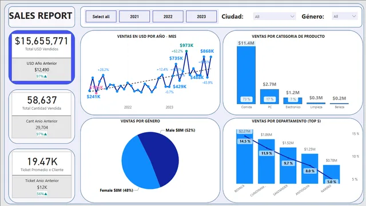
Task: Select the NARIÑO department bar
Action: [x=332, y=174]
